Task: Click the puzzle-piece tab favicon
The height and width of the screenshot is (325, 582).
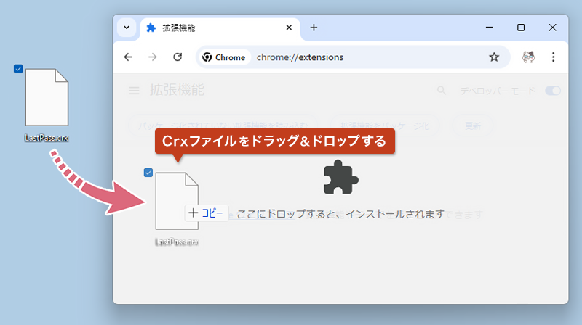Action: click(151, 28)
